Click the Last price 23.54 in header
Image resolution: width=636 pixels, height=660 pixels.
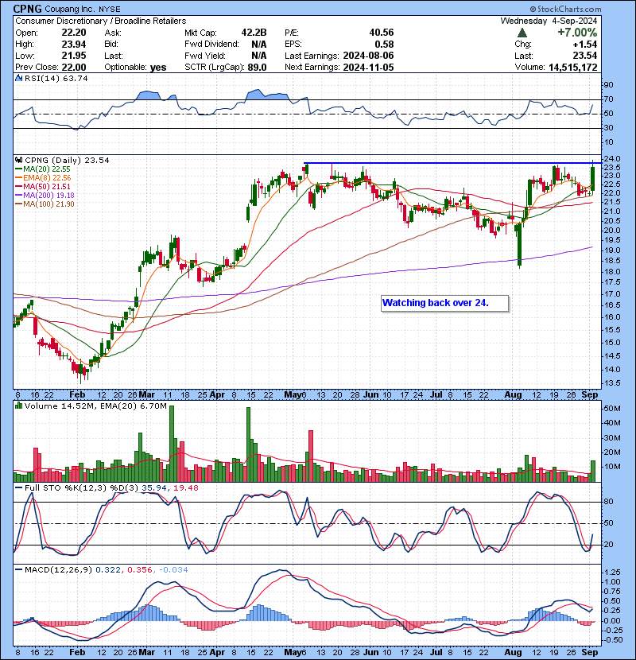coord(585,56)
